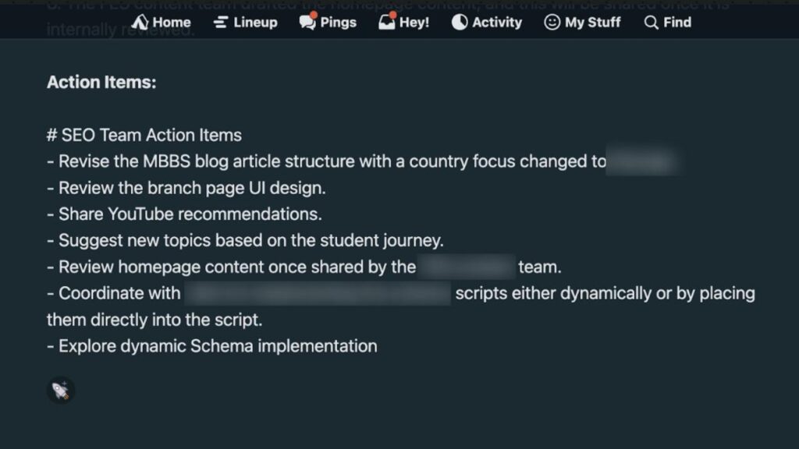The width and height of the screenshot is (799, 449).
Task: Click the Lineup bars icon
Action: (x=221, y=23)
